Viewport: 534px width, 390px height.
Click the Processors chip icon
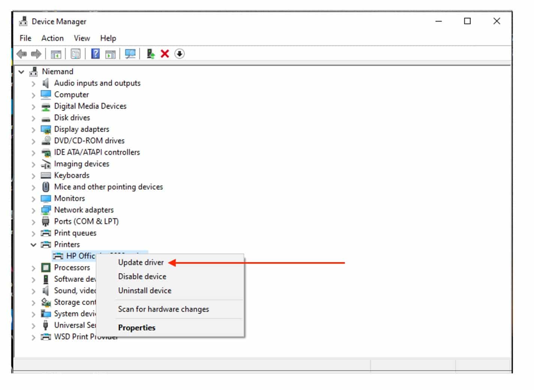(x=46, y=267)
